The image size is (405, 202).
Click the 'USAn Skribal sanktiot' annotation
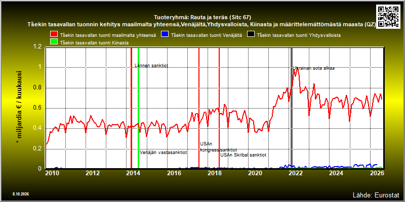coord(243,155)
